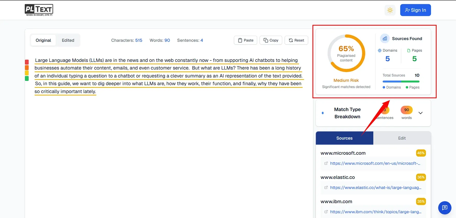Click the external link icon beside Microsoft URL
Viewport: 456px width, 218px height.
tap(326, 163)
